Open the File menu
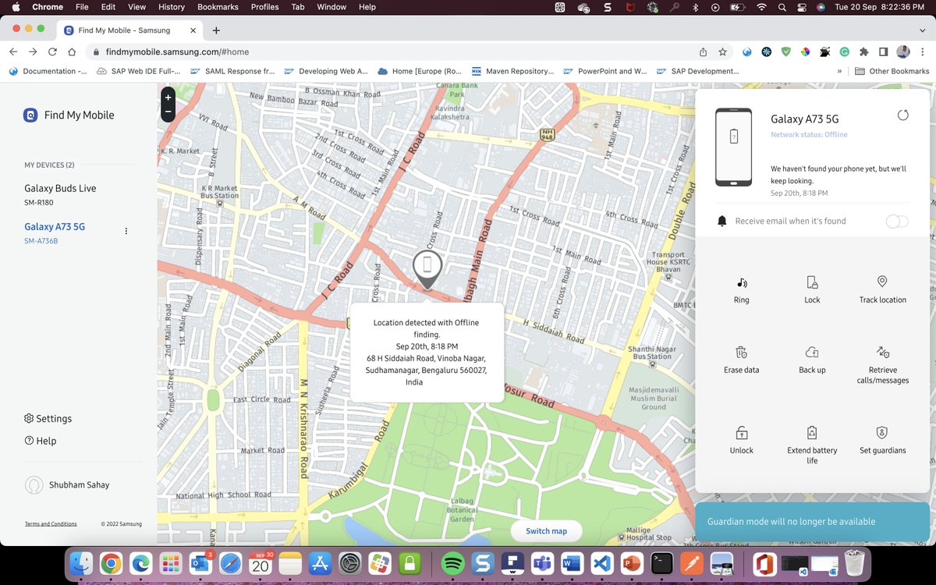Image resolution: width=936 pixels, height=585 pixels. [x=82, y=7]
